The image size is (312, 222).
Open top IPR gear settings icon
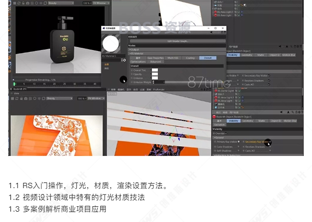click(x=41, y=3)
